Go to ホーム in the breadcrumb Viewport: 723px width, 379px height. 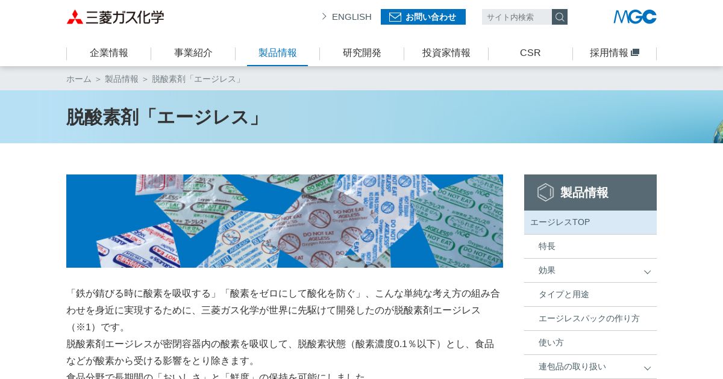79,79
